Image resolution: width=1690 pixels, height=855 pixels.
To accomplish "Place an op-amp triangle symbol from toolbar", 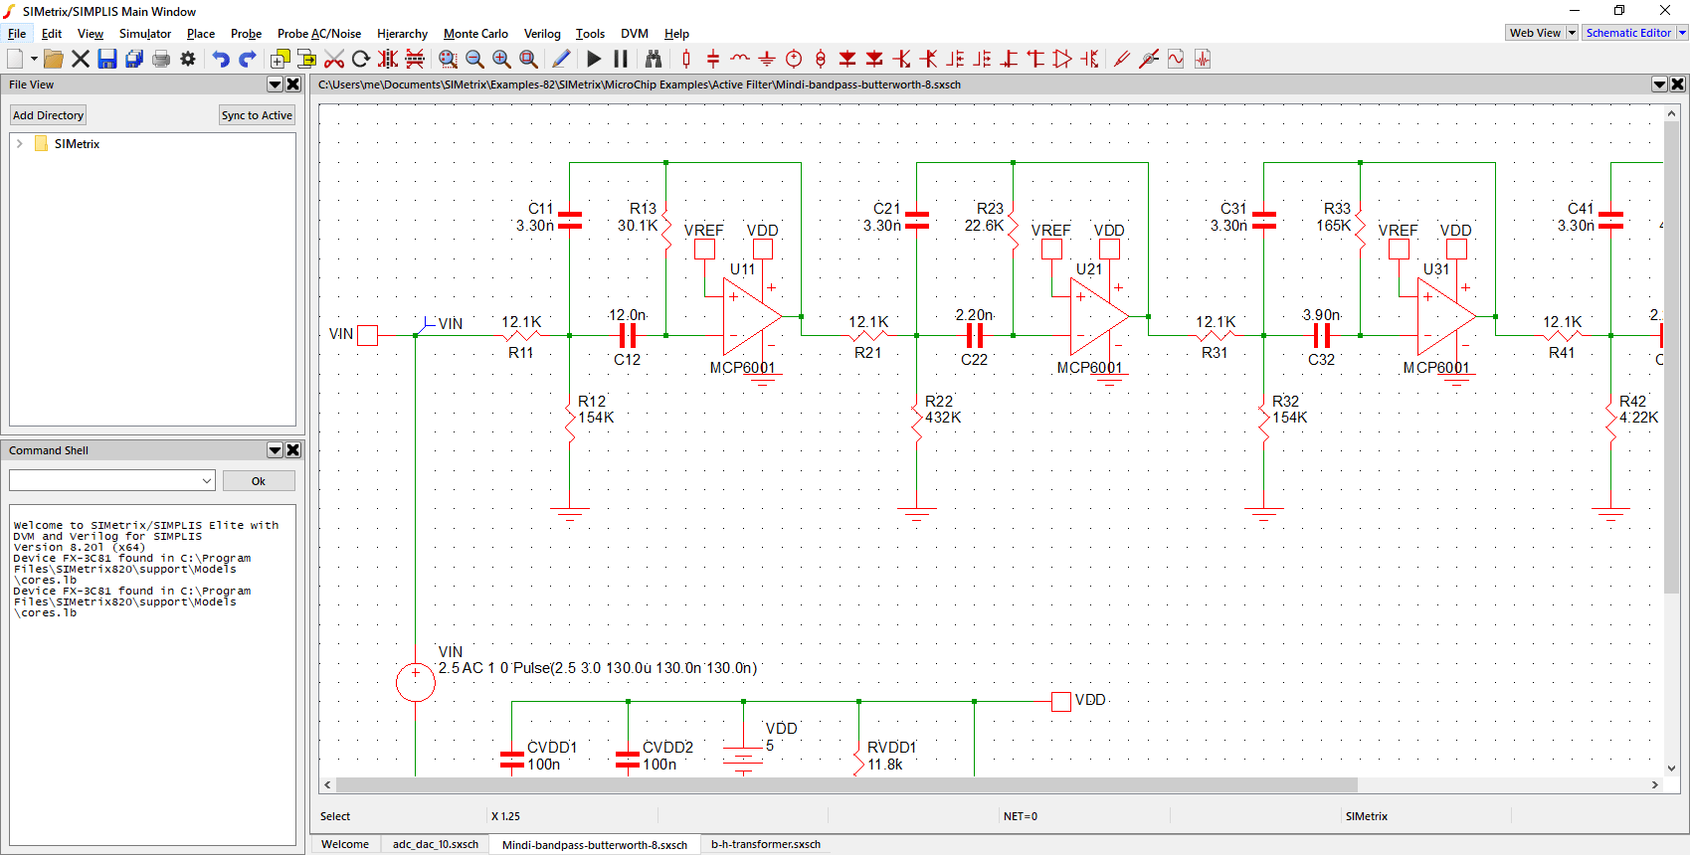I will [x=1062, y=59].
